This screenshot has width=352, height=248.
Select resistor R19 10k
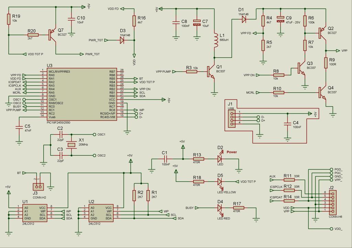[x=9, y=19]
